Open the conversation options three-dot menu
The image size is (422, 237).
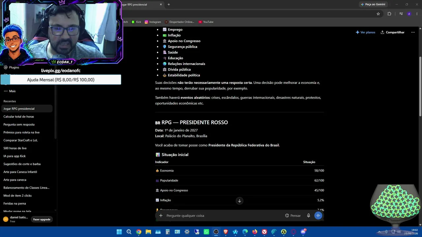413,32
